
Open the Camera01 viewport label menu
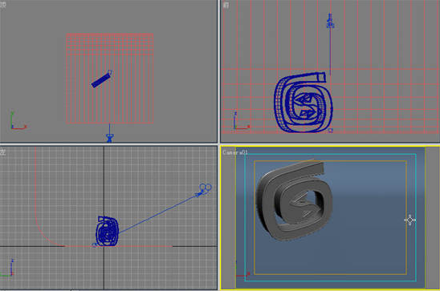[x=235, y=152]
